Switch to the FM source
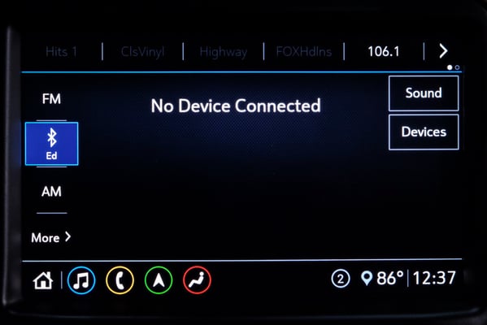 pyautogui.click(x=51, y=99)
